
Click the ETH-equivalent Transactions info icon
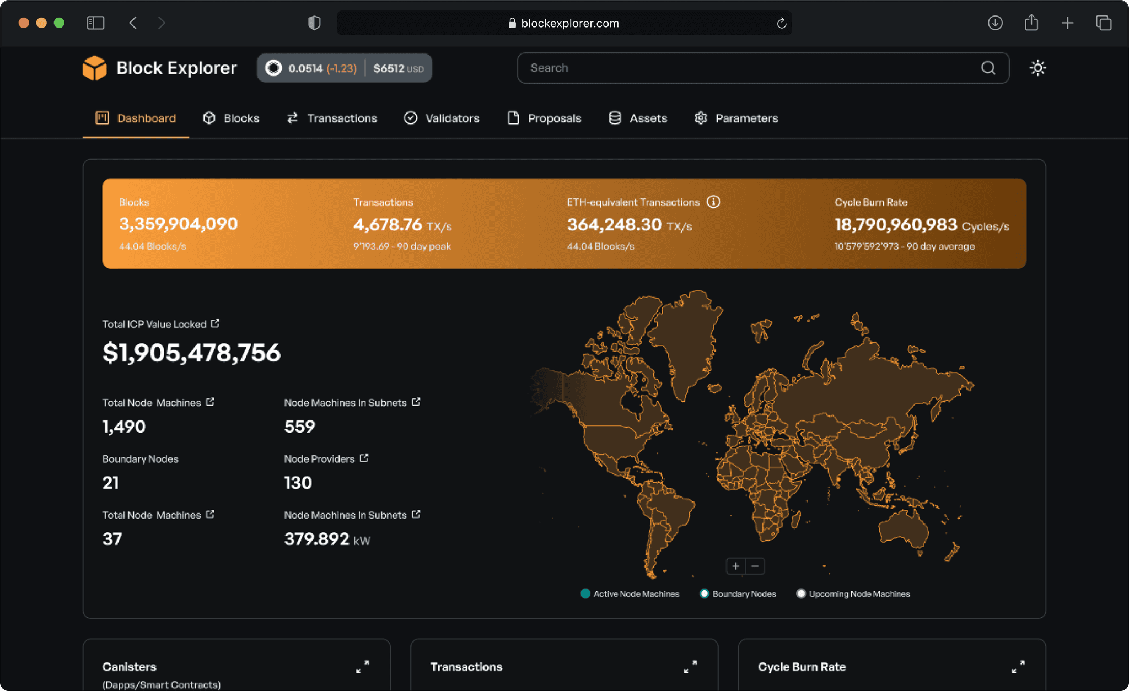click(713, 202)
